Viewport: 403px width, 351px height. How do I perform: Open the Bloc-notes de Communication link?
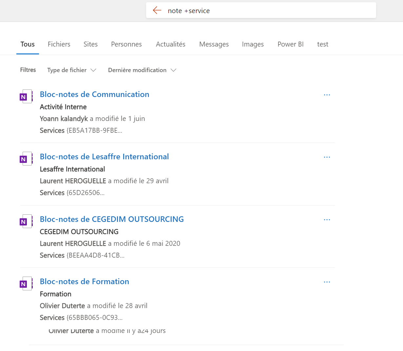[95, 94]
